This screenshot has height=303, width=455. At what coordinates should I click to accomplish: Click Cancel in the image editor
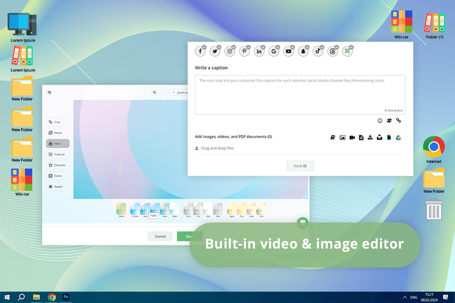(x=160, y=236)
